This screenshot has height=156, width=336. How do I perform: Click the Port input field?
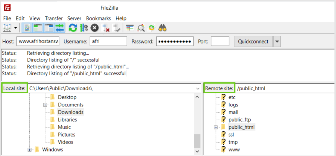coord(220,42)
